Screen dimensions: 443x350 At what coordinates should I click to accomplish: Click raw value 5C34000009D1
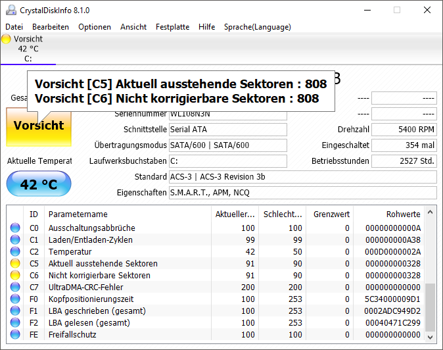392,299
